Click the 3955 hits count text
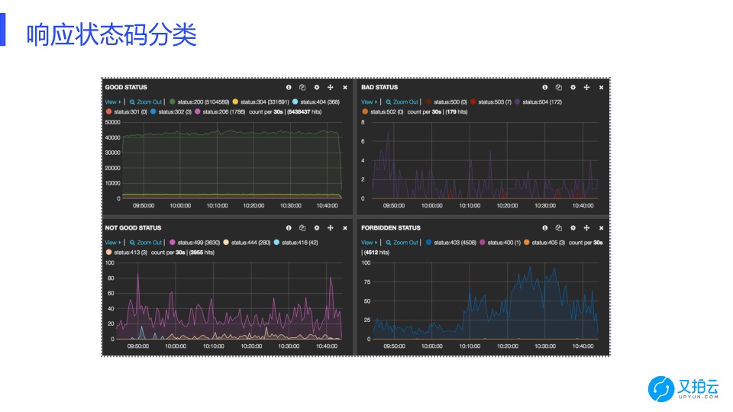Viewport: 733px width, 412px height. tap(202, 253)
